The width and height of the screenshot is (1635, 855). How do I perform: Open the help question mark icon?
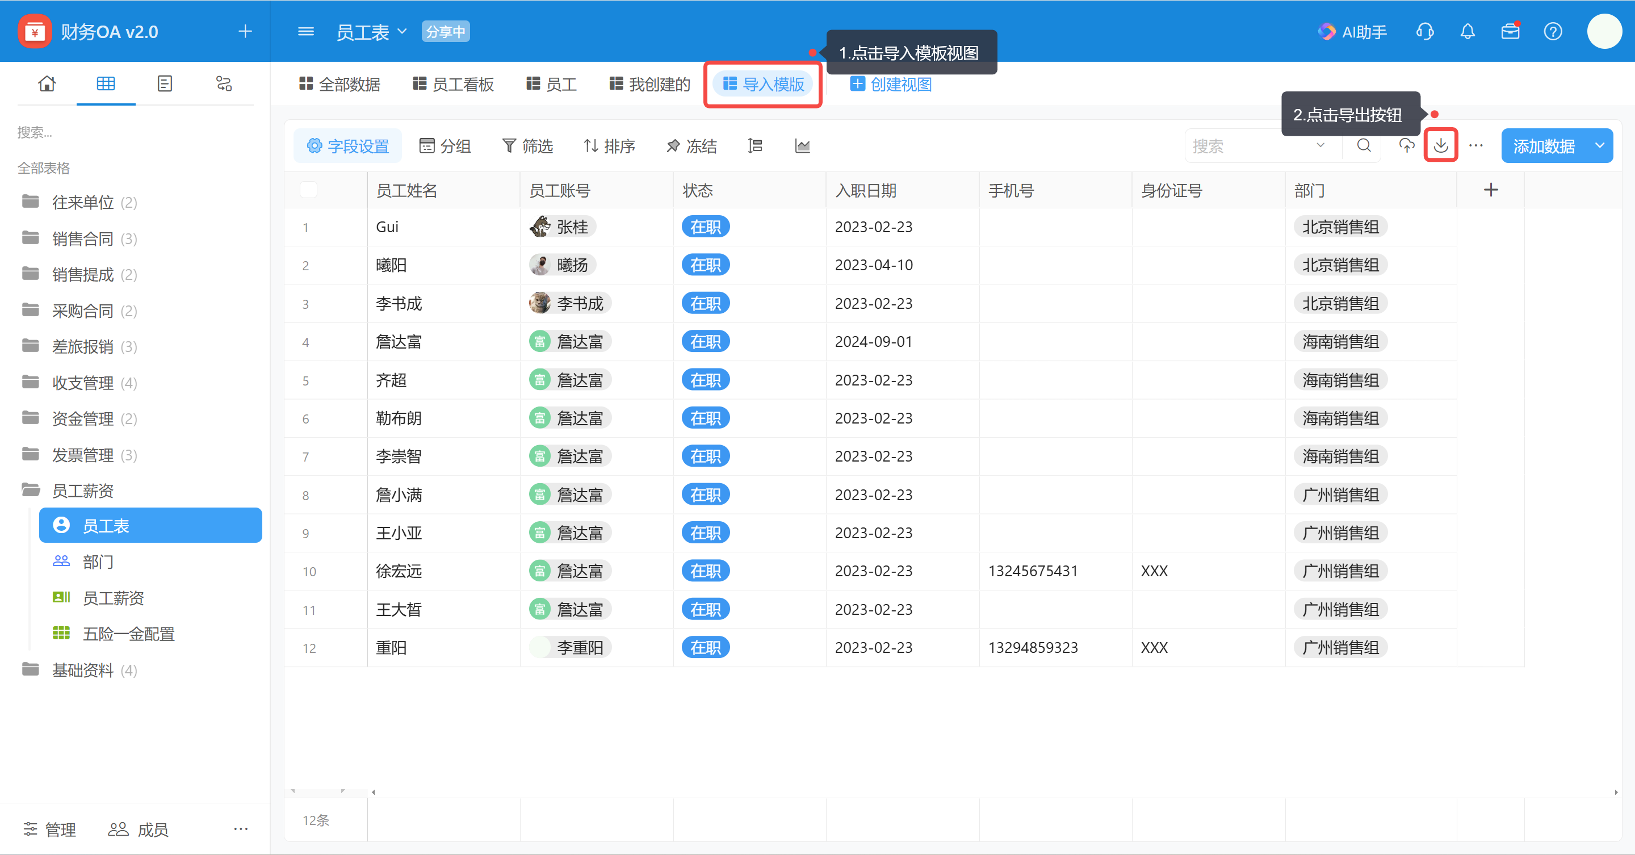pos(1553,31)
